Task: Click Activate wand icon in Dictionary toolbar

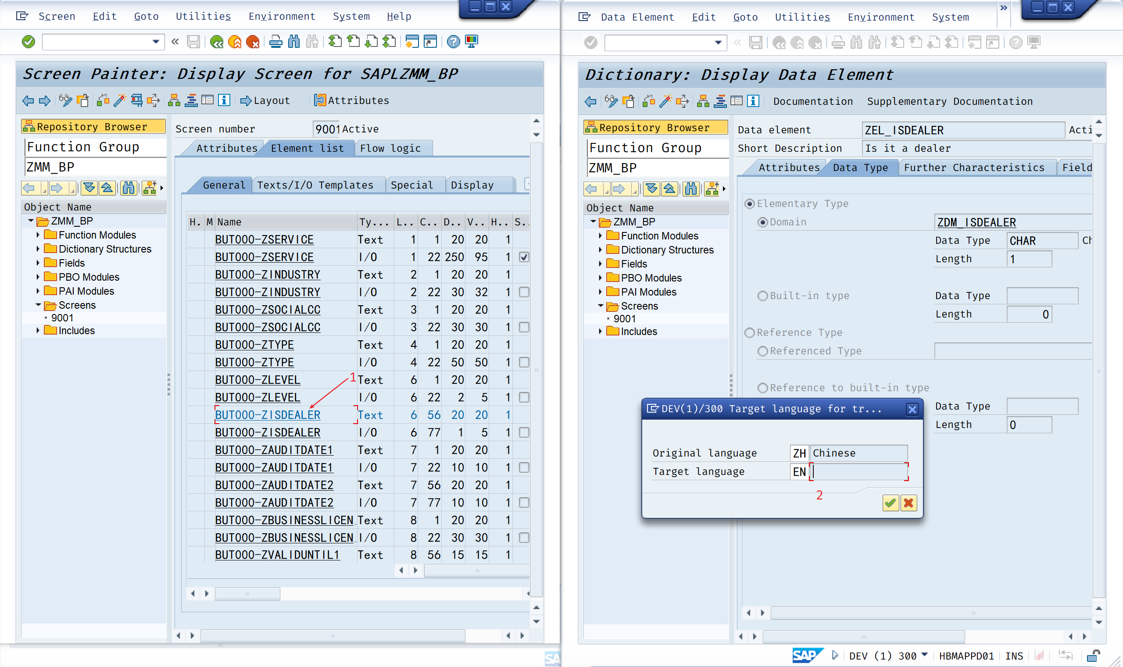Action: [x=665, y=101]
